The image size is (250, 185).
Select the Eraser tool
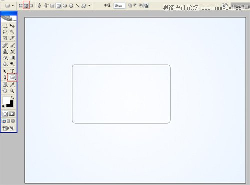click(5, 58)
